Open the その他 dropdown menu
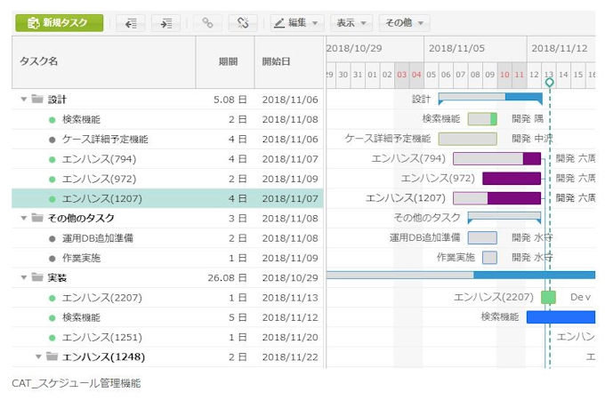Screen dimensions: 605x400 pos(404,23)
